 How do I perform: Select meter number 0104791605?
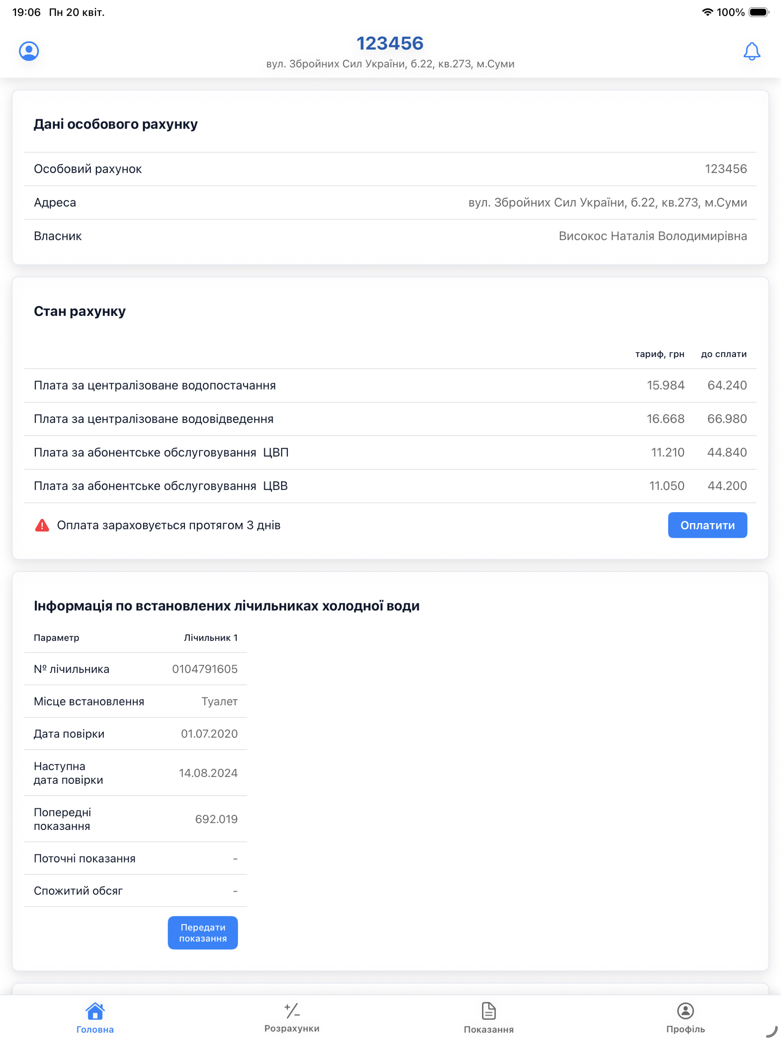(x=205, y=669)
